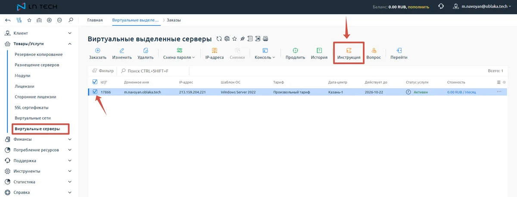The width and height of the screenshot is (517, 197).
Task: Open the m.navoyan@oblaka.tech account dropdown
Action: [x=483, y=6]
